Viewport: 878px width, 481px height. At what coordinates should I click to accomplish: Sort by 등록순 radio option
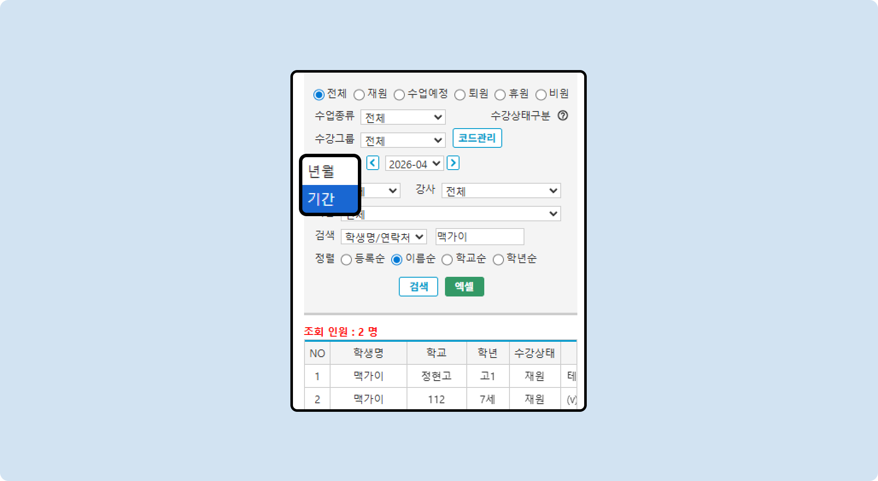coord(346,260)
